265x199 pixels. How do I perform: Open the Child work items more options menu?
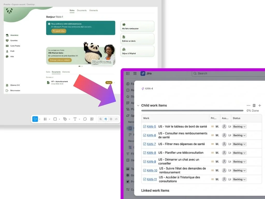tap(248, 105)
